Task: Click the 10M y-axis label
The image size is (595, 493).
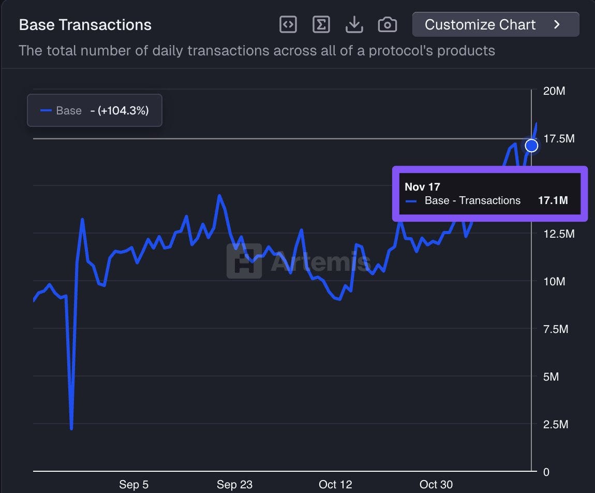Action: pyautogui.click(x=554, y=281)
